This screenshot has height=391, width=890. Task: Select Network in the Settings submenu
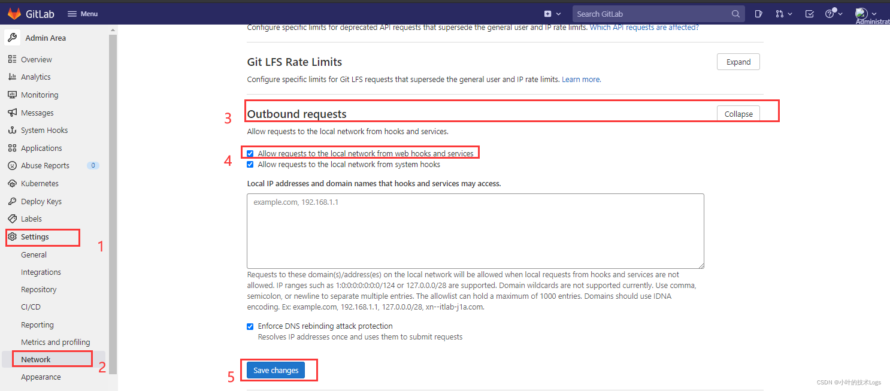(x=36, y=359)
